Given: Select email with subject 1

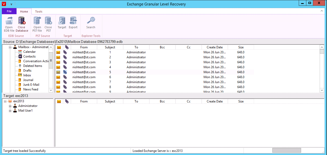Looking at the screenshot, I should tap(154, 52).
